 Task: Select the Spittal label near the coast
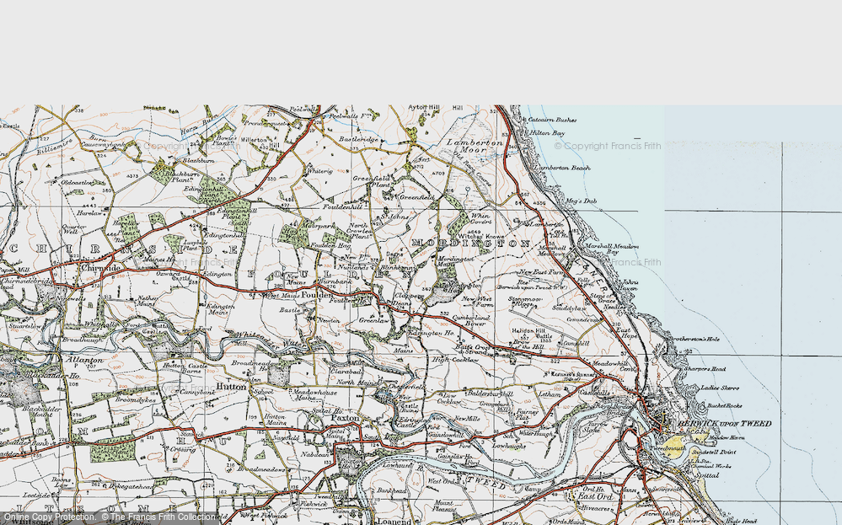click(706, 475)
